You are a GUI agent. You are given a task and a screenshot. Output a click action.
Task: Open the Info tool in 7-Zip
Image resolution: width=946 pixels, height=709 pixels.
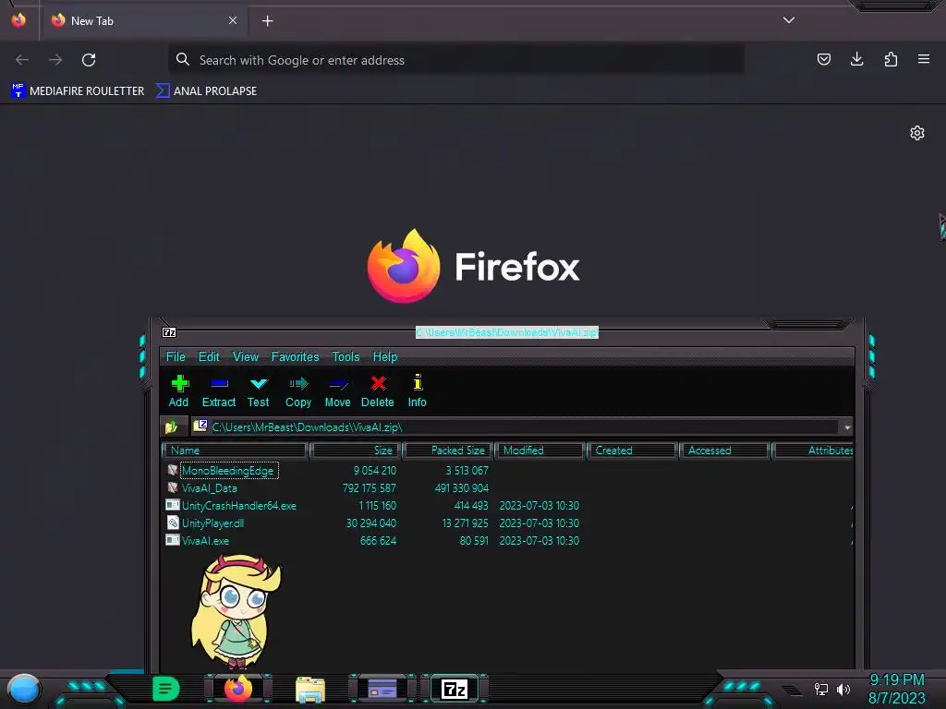tap(417, 391)
